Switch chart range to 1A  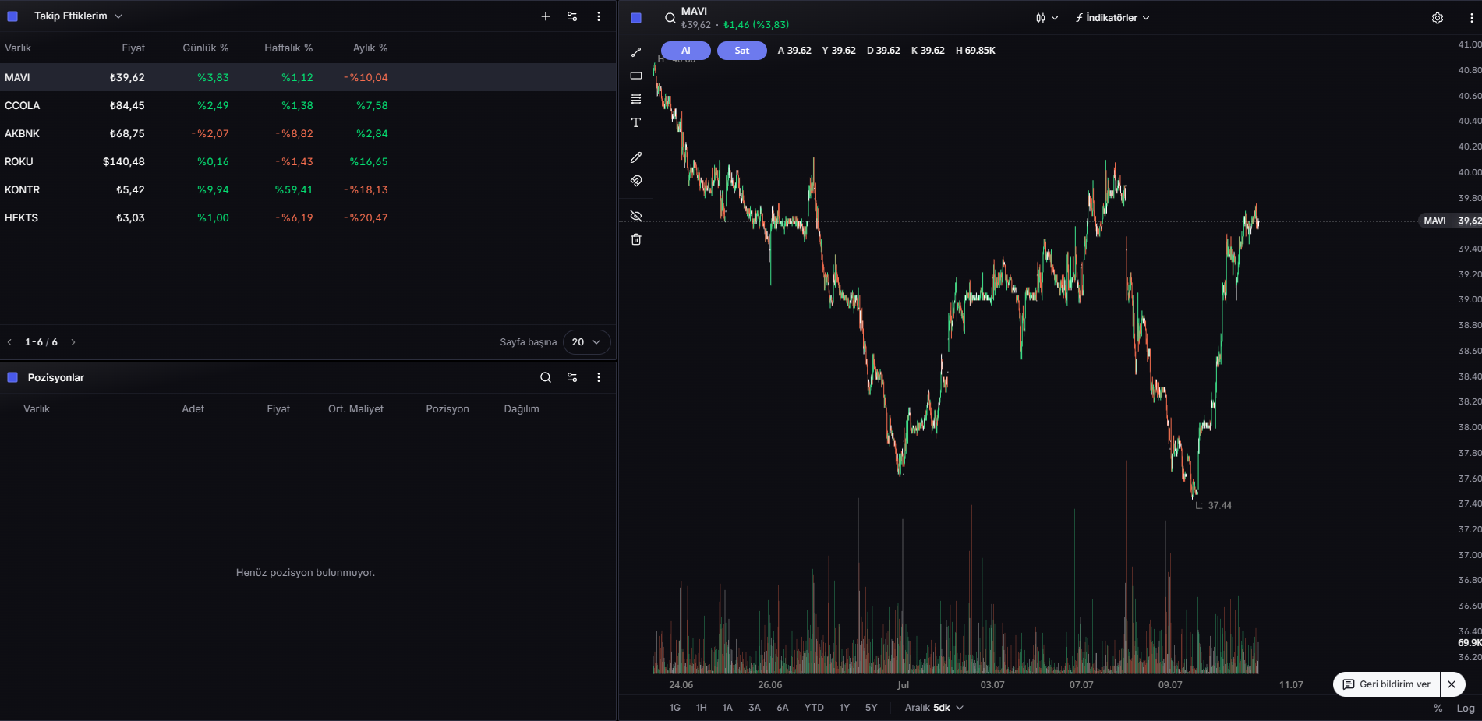pos(727,708)
